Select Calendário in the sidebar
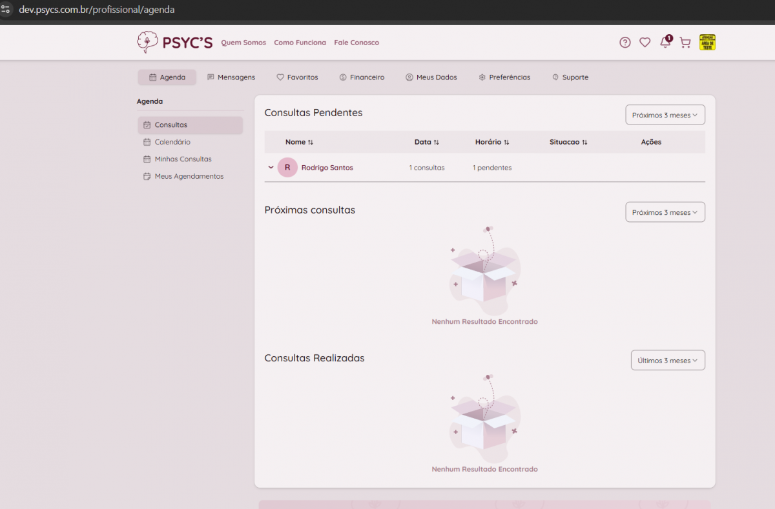This screenshot has width=775, height=509. (x=172, y=142)
